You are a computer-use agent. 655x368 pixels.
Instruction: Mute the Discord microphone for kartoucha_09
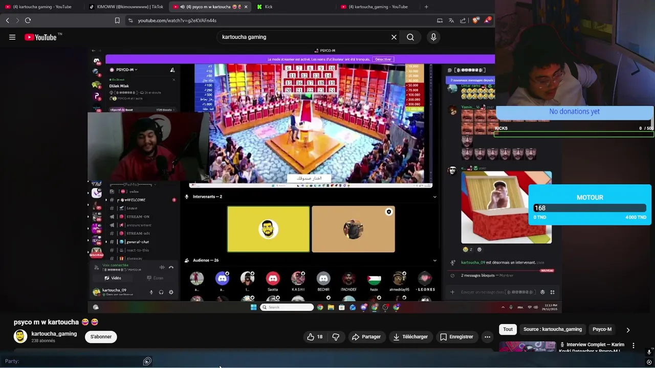point(151,292)
